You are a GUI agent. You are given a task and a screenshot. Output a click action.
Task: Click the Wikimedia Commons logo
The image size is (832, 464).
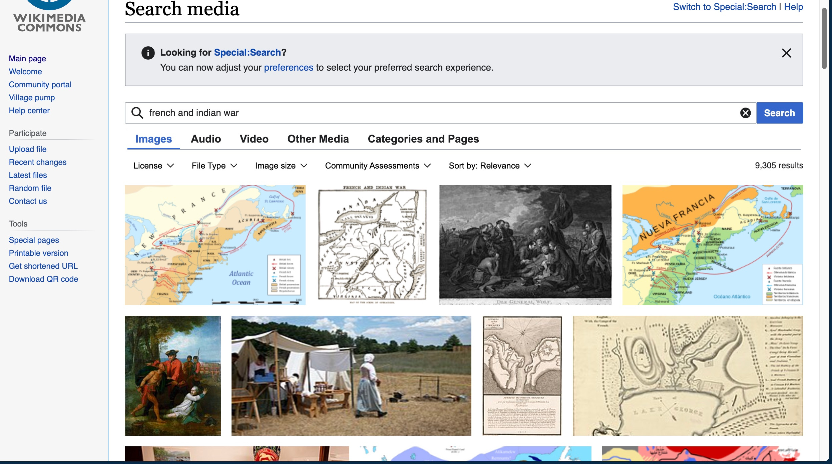pyautogui.click(x=49, y=17)
